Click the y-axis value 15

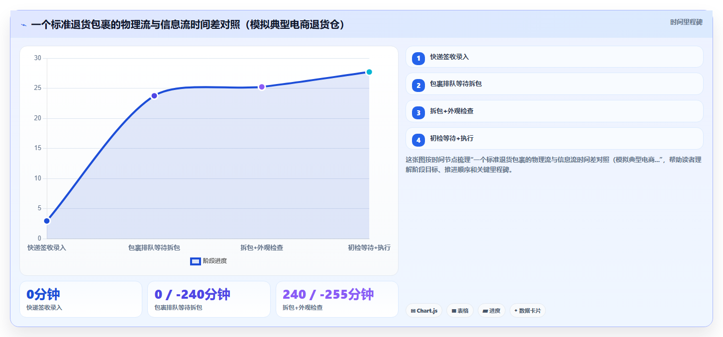click(37, 148)
